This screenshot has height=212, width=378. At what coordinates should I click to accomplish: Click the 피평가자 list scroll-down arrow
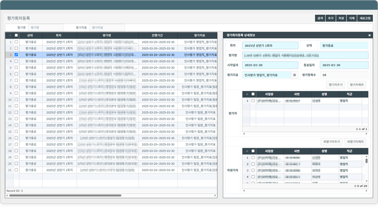366,181
